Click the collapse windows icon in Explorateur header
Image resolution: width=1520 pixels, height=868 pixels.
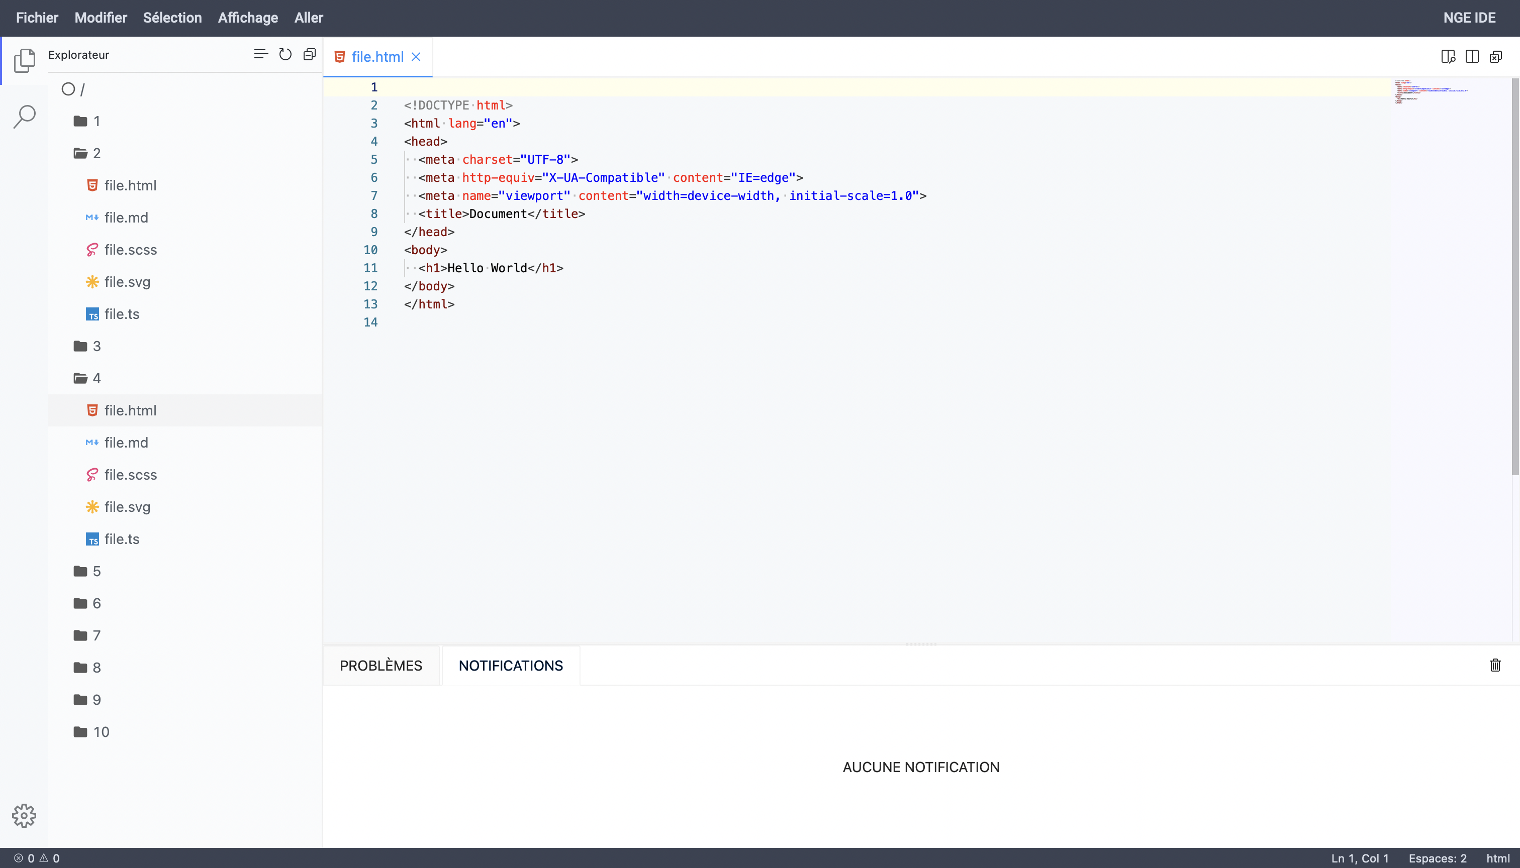click(309, 54)
